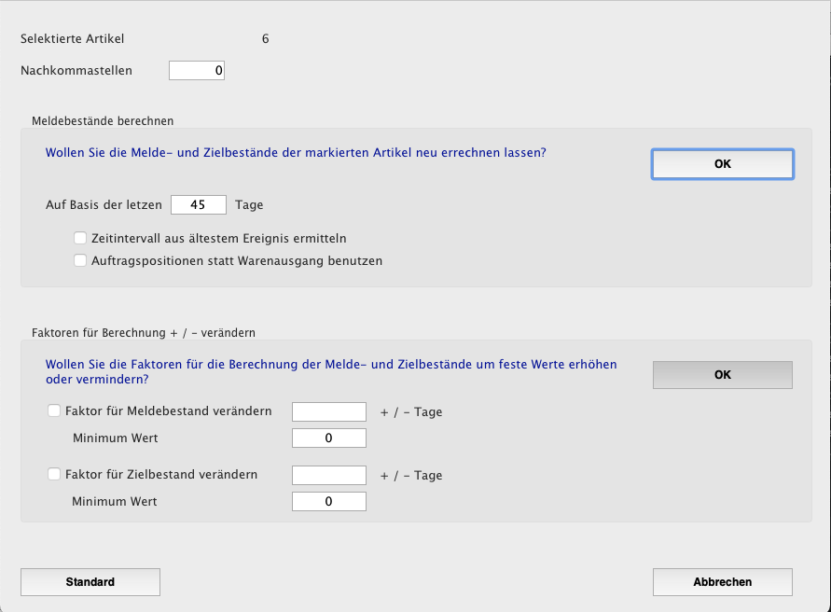This screenshot has height=612, width=831.
Task: Click the Zielbestand +/- Tage input field
Action: pyautogui.click(x=329, y=475)
